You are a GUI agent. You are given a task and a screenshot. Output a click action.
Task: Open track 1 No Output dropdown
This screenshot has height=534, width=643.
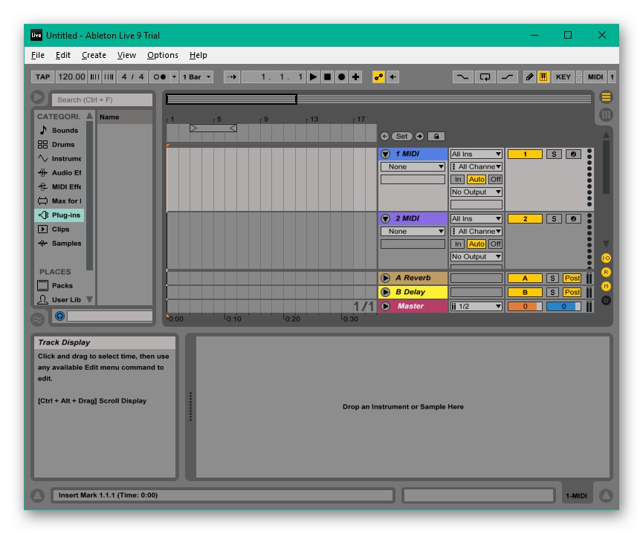(476, 192)
